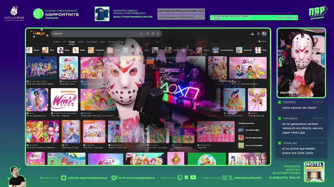This screenshot has width=334, height=187.
Task: Click the Instagram icon in bottom bar
Action: pyautogui.click(x=224, y=178)
